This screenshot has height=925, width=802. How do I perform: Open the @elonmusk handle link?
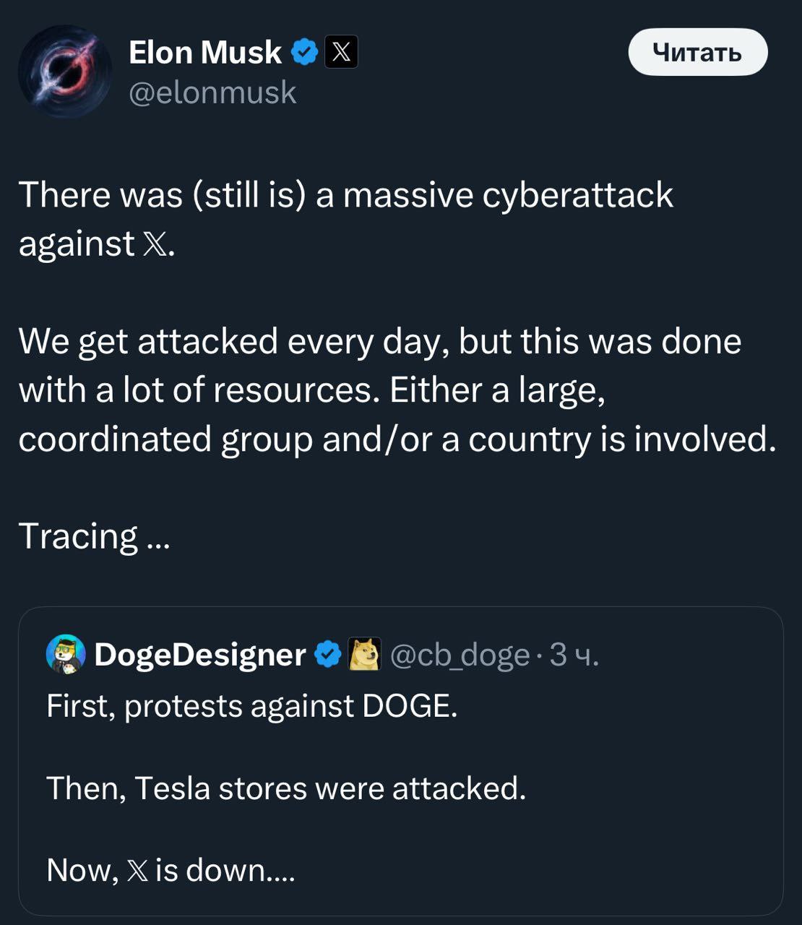(212, 92)
